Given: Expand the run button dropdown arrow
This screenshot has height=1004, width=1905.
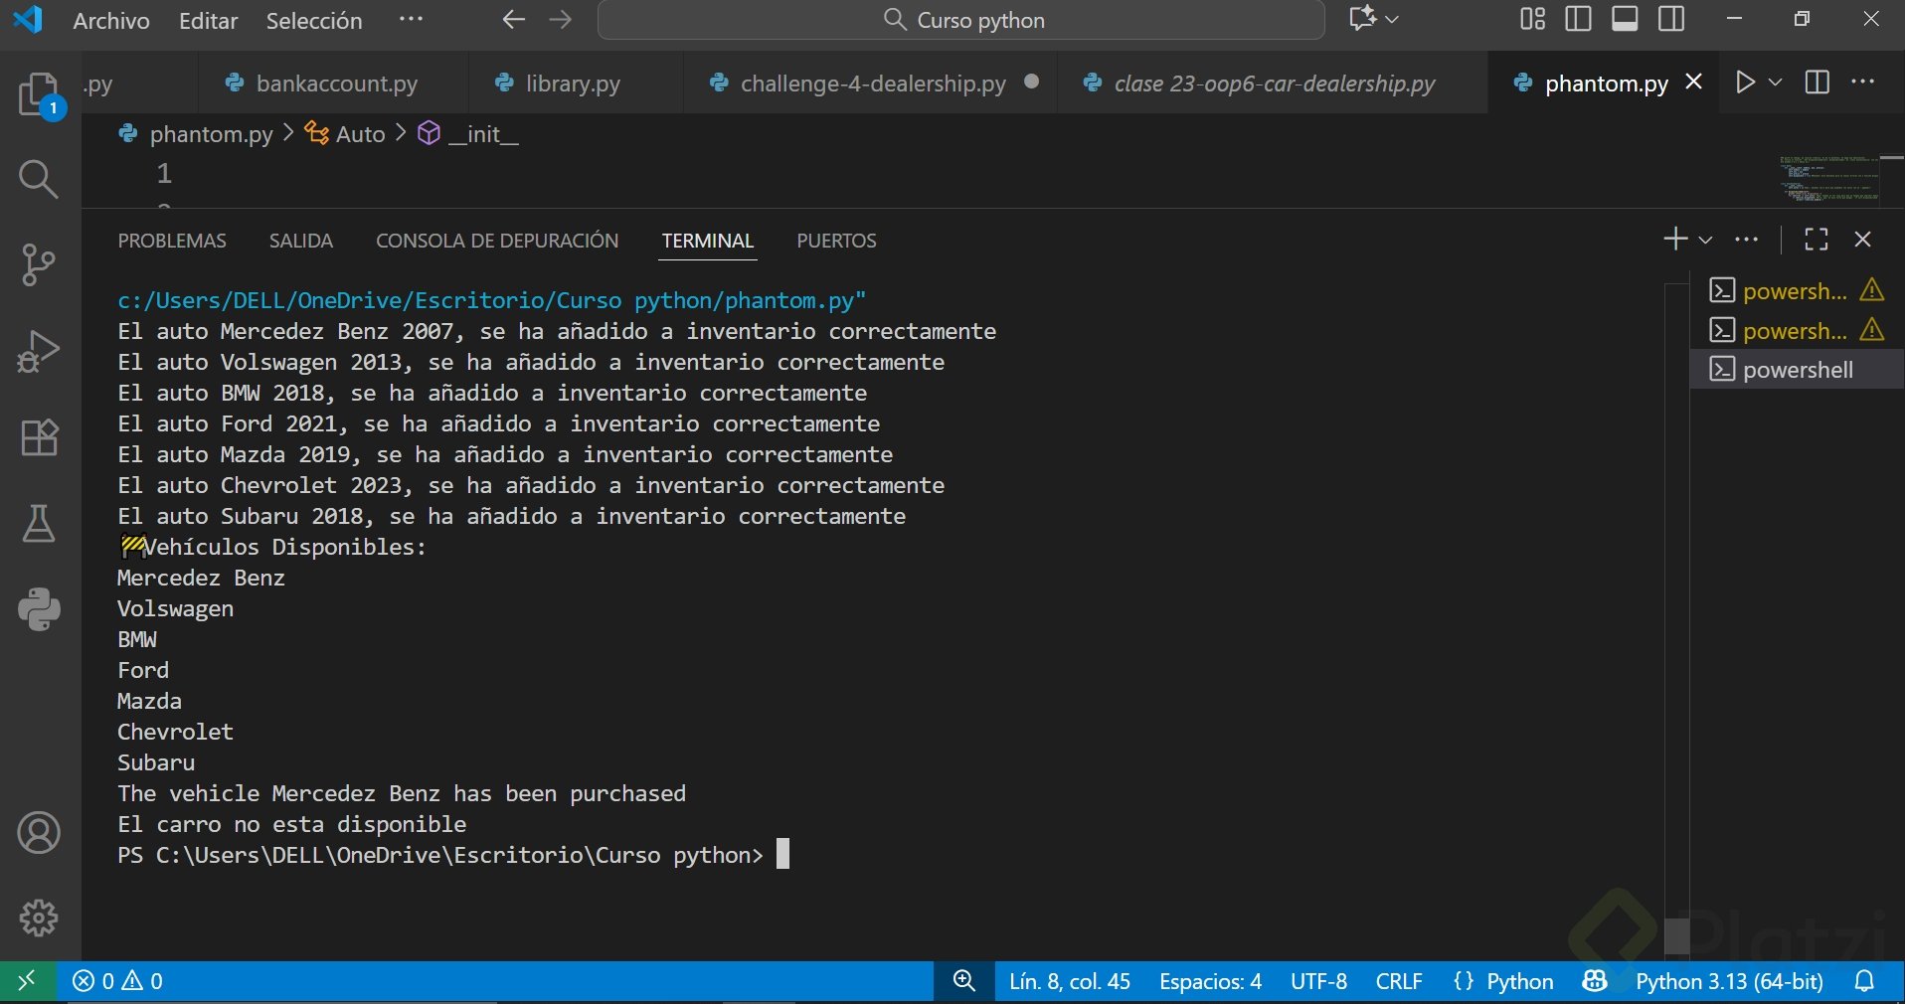Looking at the screenshot, I should click(1775, 83).
